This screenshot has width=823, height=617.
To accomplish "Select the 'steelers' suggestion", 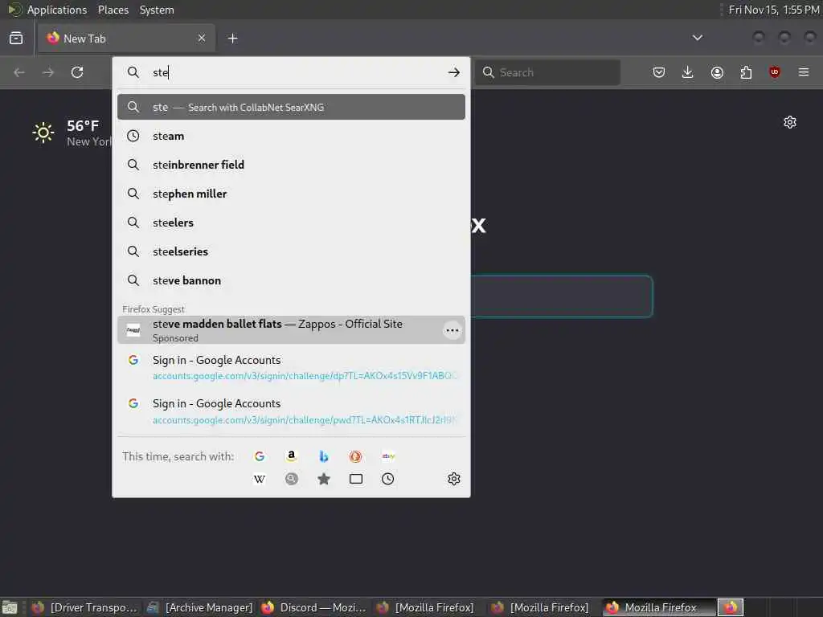I will pyautogui.click(x=291, y=223).
